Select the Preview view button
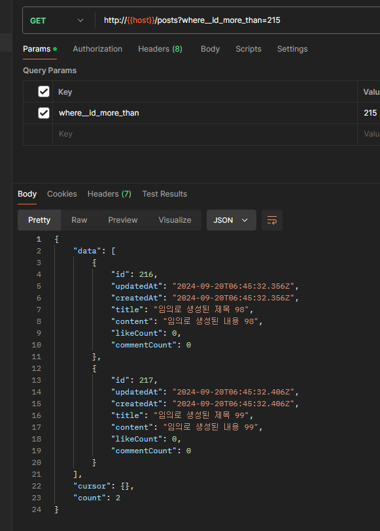Image resolution: width=380 pixels, height=531 pixels. (x=123, y=220)
